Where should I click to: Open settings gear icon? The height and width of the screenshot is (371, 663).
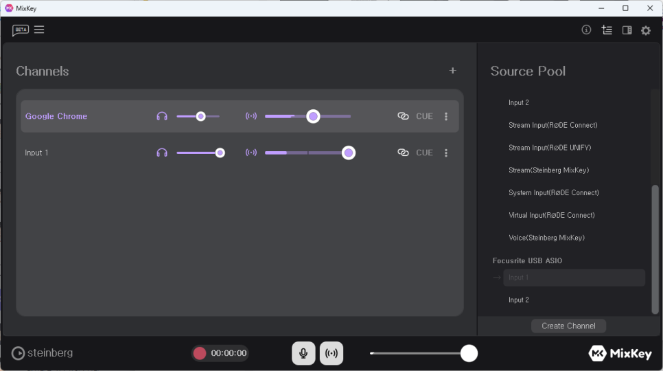[646, 30]
